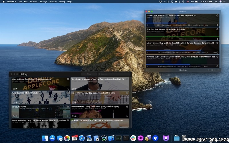Select the Planning Your Log Cabin Projects history item
The image size is (229, 143).
click(x=100, y=98)
